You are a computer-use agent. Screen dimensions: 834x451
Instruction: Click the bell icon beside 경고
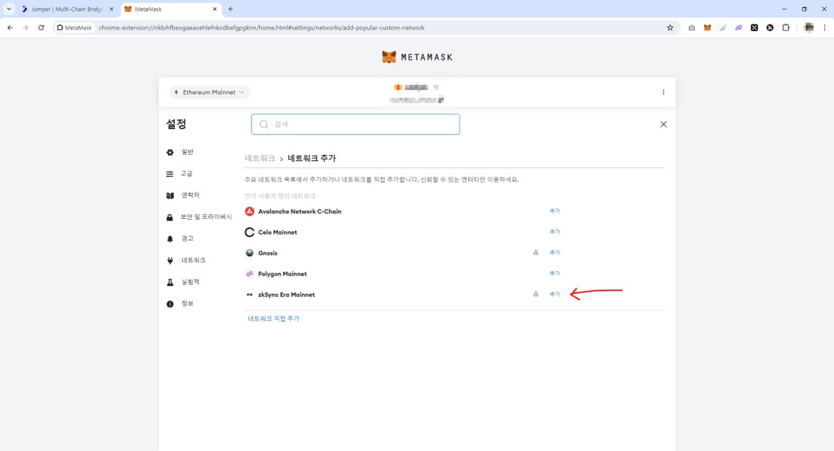click(x=170, y=239)
